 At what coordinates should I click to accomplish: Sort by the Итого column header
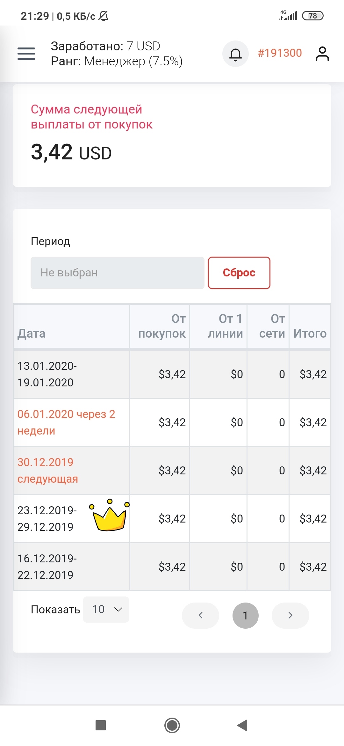point(310,333)
